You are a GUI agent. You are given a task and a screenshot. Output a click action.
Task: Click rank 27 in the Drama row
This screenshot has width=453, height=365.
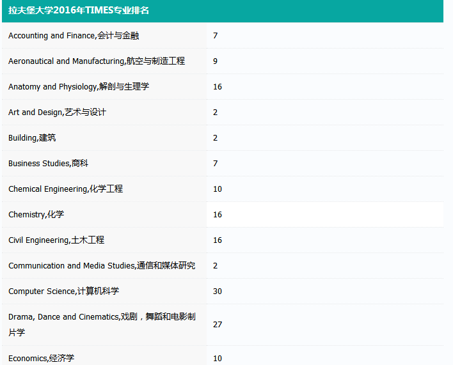pos(218,325)
